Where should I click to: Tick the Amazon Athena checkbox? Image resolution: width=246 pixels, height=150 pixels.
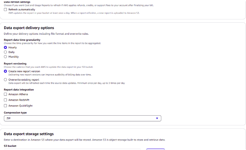pos(5,94)
